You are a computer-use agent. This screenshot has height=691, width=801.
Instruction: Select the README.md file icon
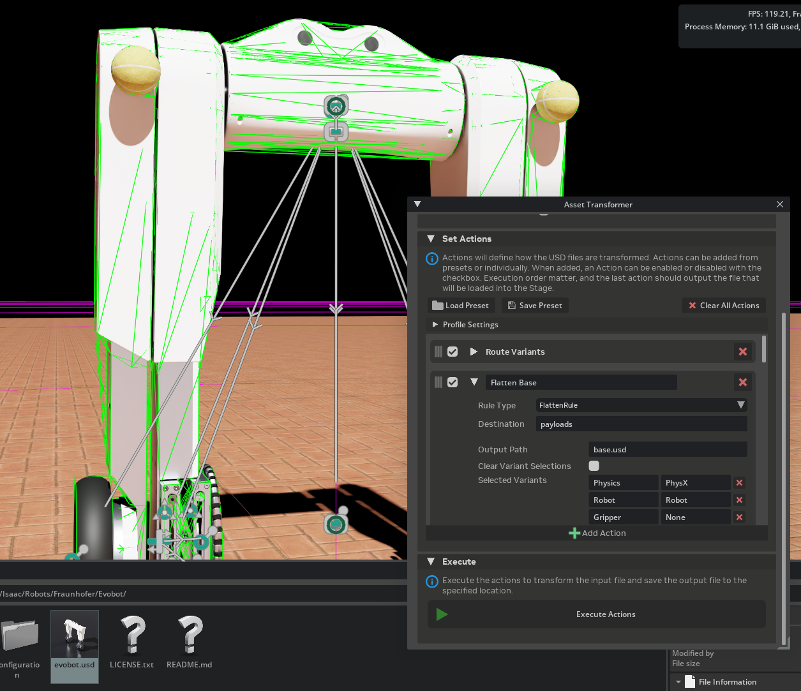(190, 636)
